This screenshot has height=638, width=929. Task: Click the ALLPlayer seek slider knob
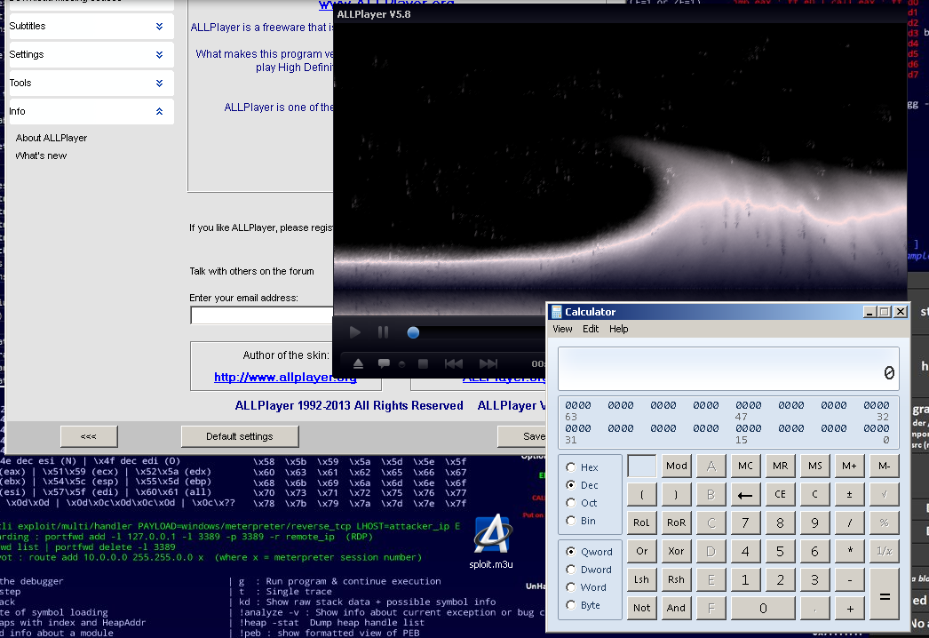click(x=414, y=332)
